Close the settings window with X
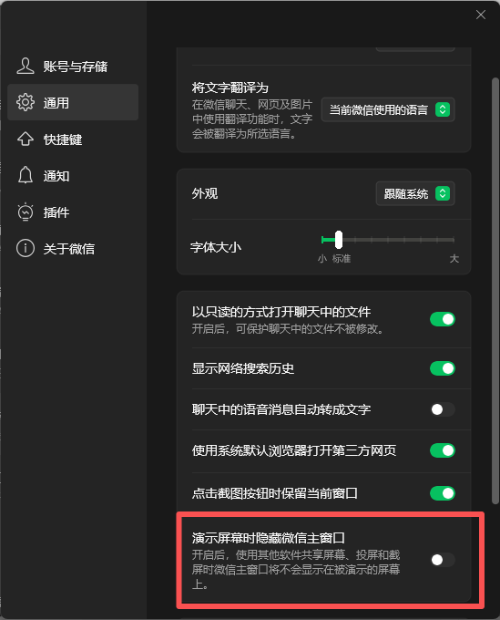 481,15
